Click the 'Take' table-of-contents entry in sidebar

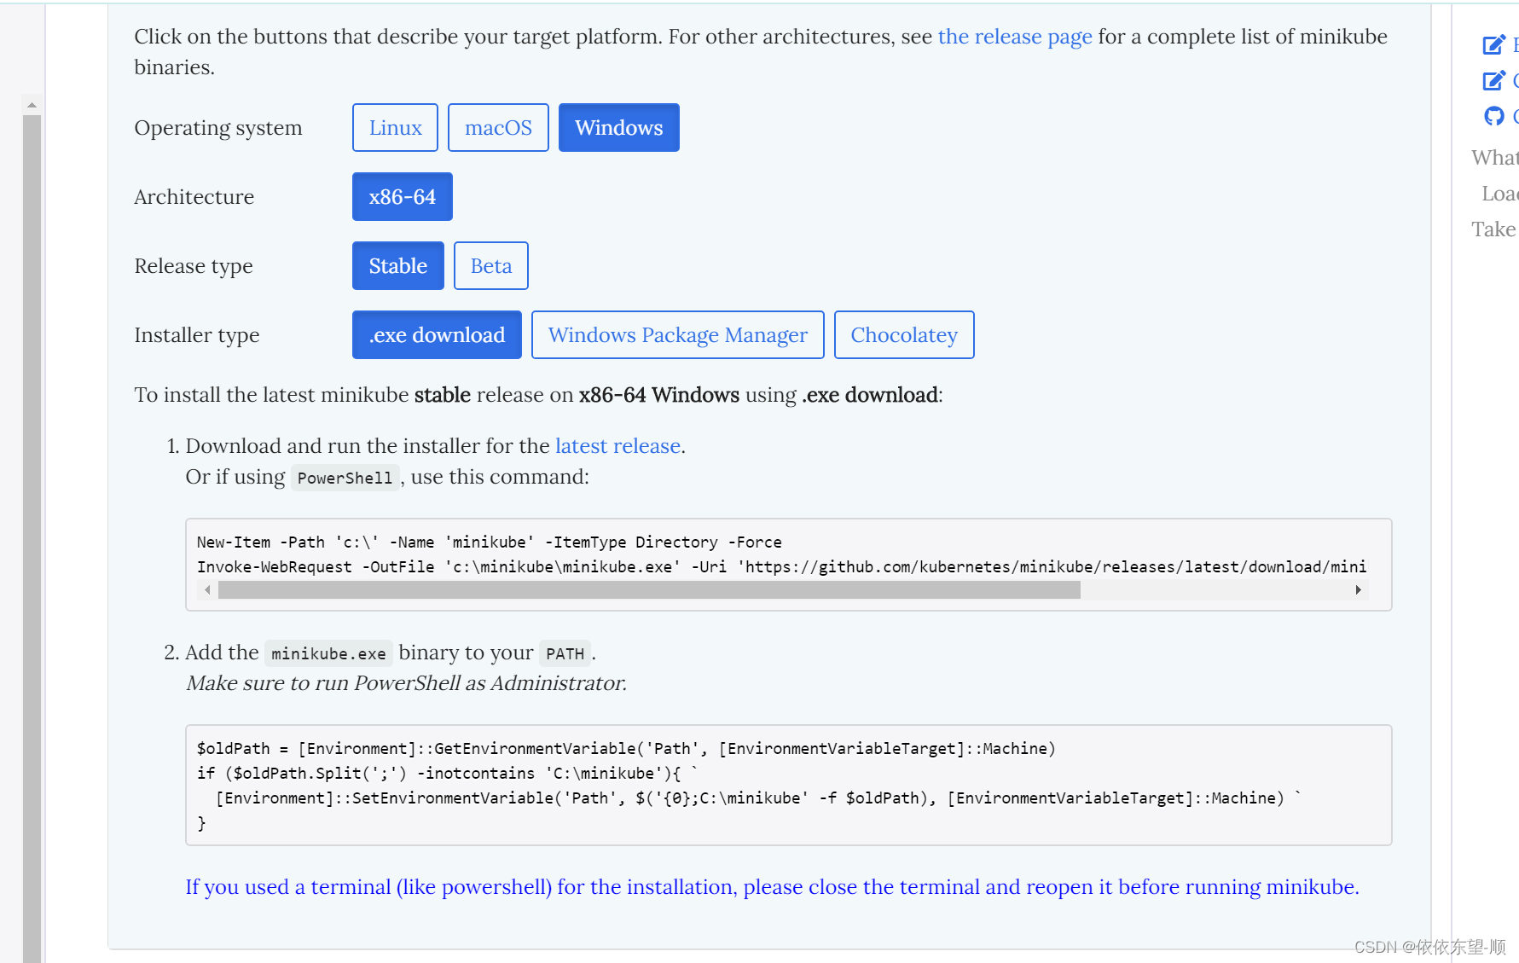[1493, 229]
